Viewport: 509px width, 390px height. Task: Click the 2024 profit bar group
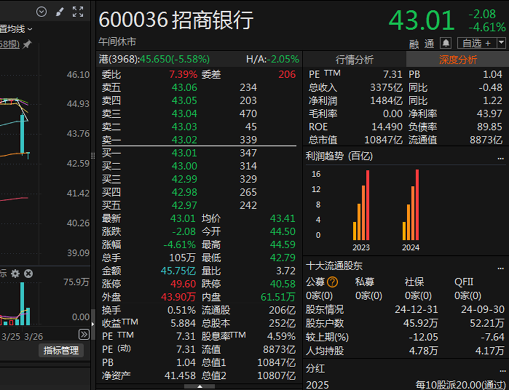pyautogui.click(x=411, y=205)
